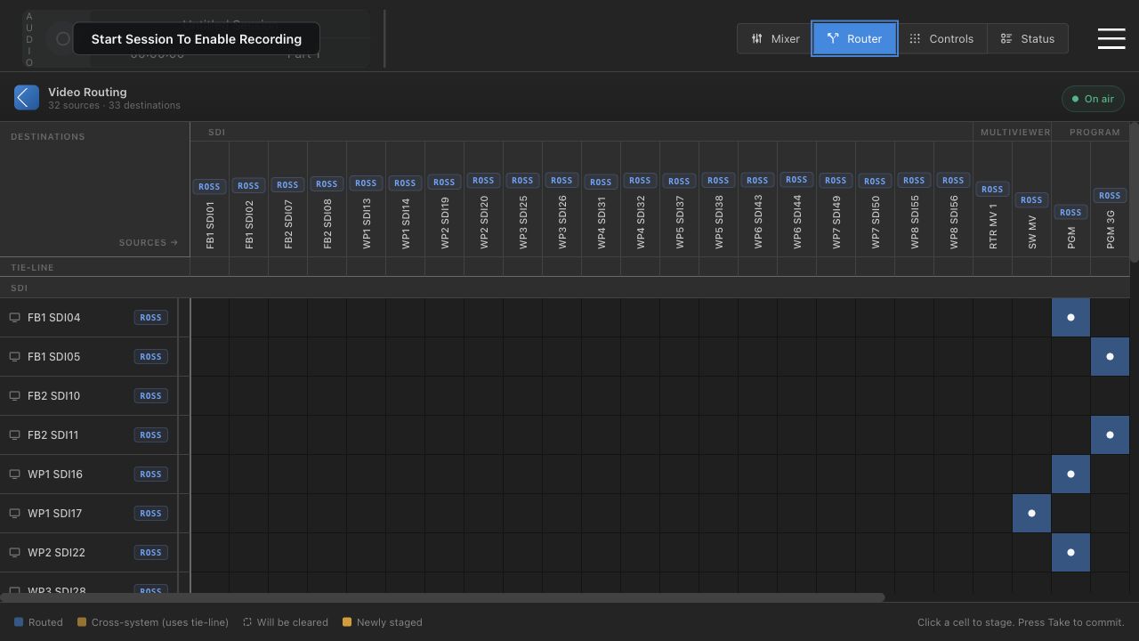Viewport: 1139px width, 641px height.
Task: Select source row label WP2 SDI22
Action: click(x=56, y=553)
